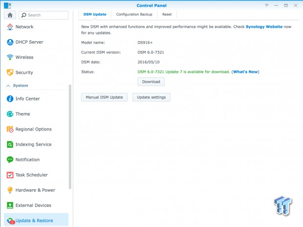Screen dimensions: 303x227
Task: Select DHCP Server label in sidebar
Action: click(29, 42)
